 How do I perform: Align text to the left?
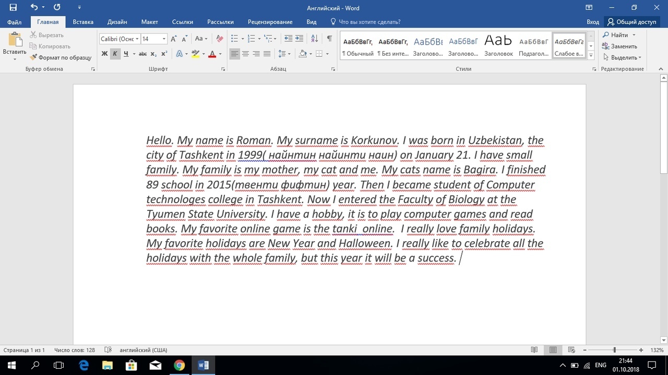coord(234,54)
